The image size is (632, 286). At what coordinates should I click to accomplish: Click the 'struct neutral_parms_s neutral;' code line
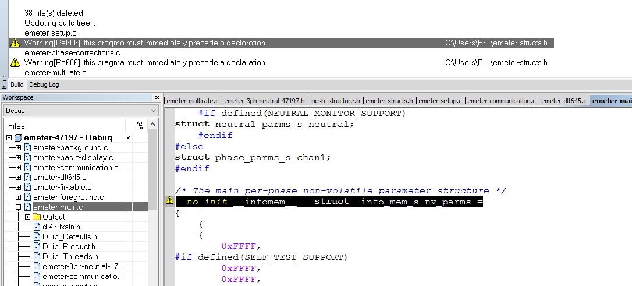(264, 124)
